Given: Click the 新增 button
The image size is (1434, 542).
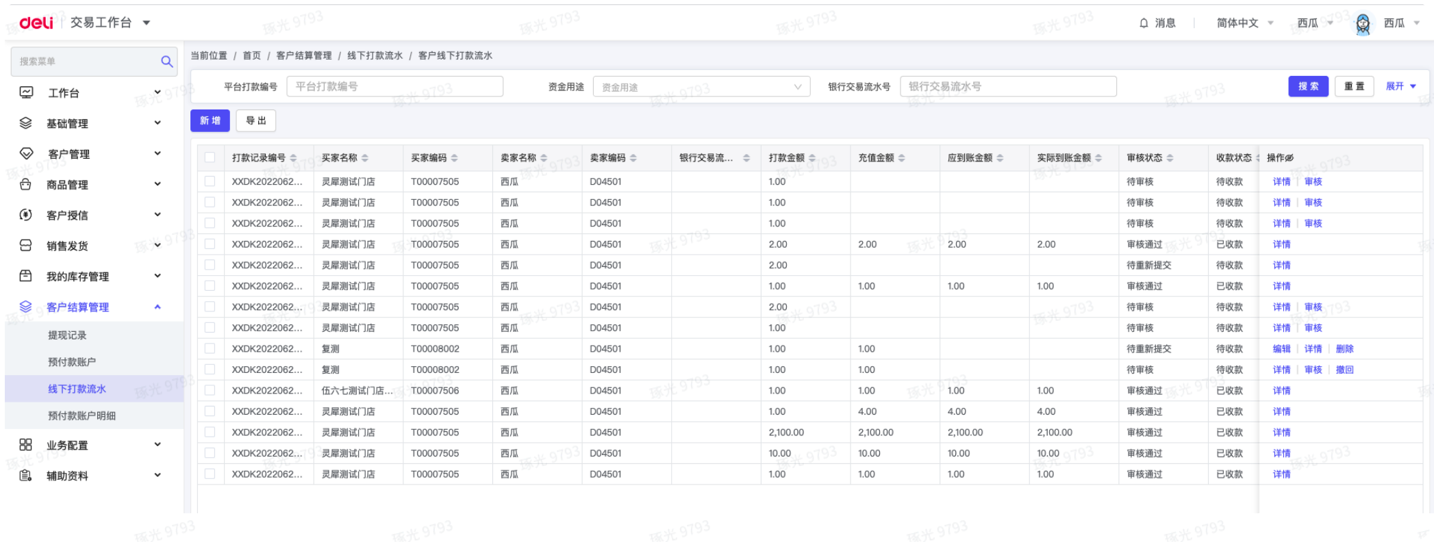Looking at the screenshot, I should point(210,120).
